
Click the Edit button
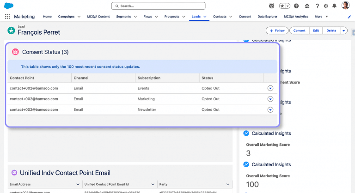[x=316, y=30]
